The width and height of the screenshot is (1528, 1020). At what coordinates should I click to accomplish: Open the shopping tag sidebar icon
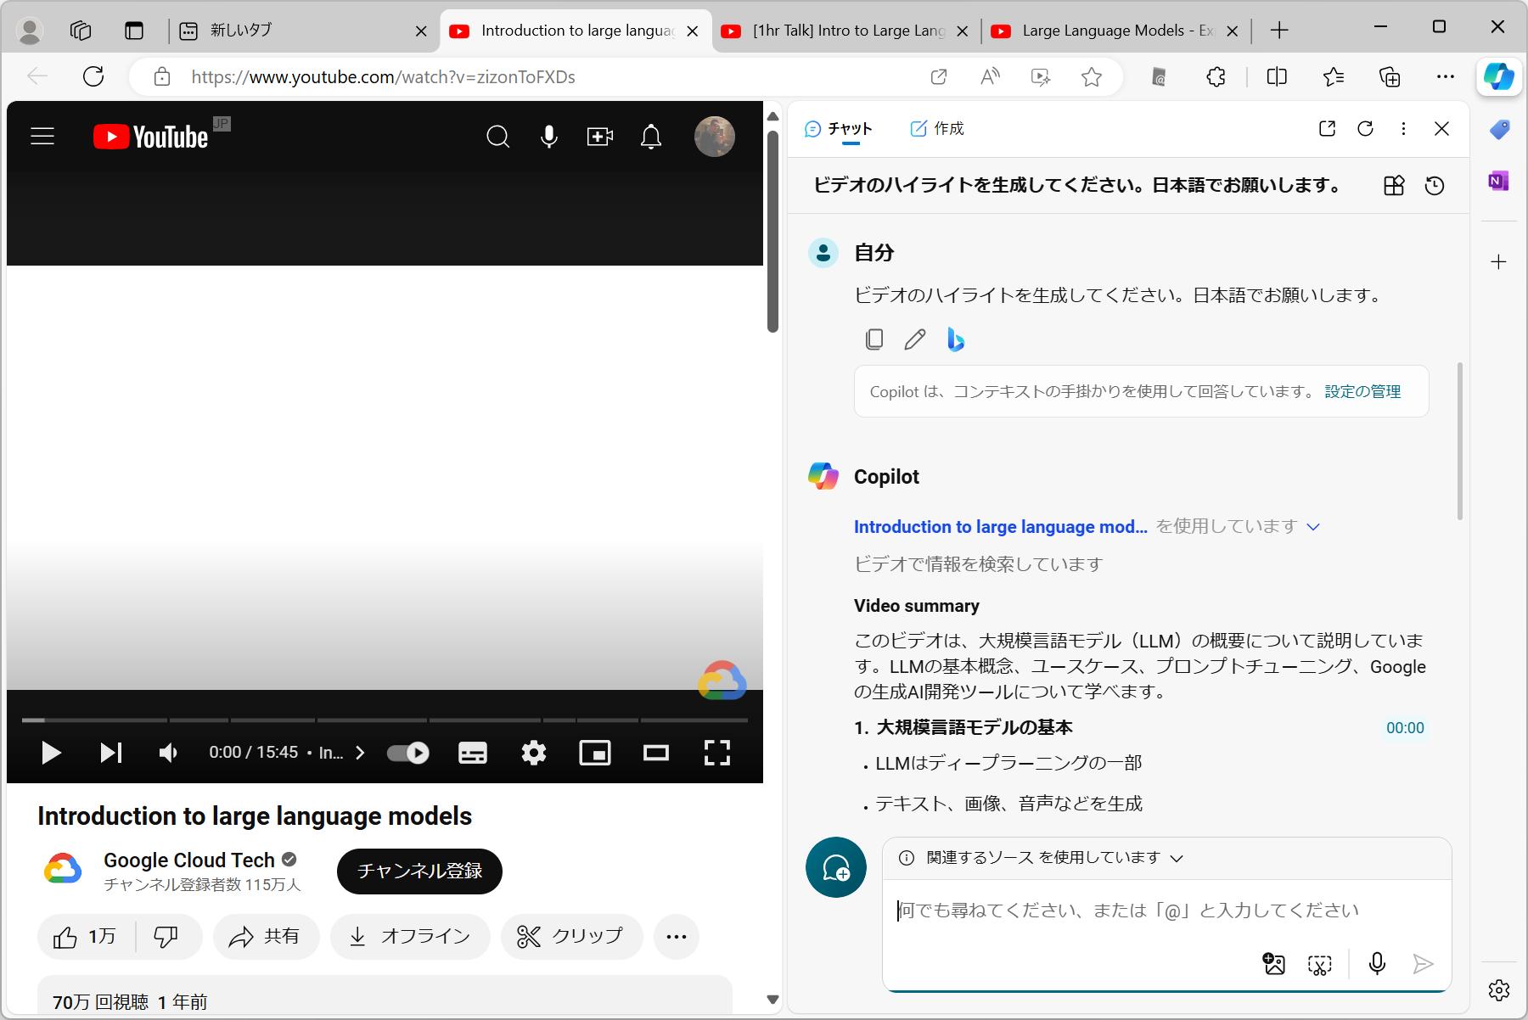pyautogui.click(x=1499, y=130)
